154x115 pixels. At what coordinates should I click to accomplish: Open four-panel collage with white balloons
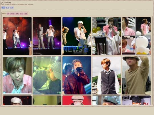(x=136, y=36)
